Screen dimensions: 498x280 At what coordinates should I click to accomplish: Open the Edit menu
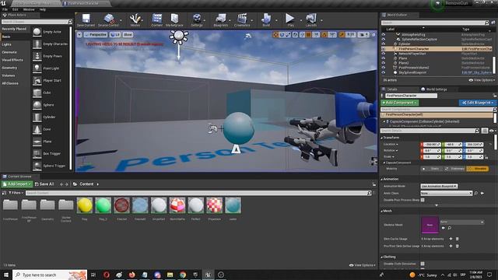pos(16,9)
